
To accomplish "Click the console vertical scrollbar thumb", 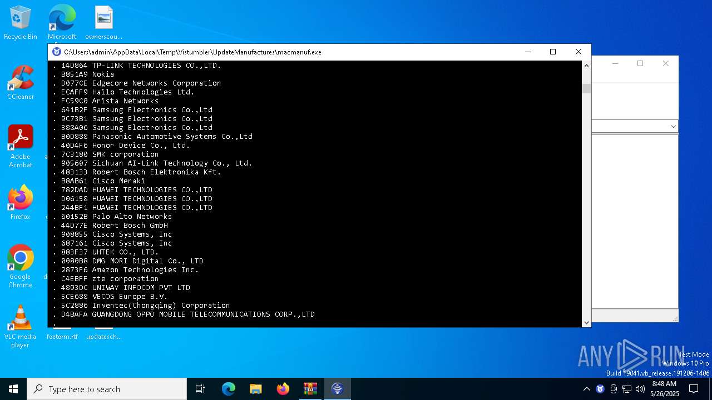I will coord(586,88).
